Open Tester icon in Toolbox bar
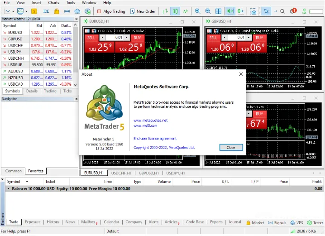 pyautogui.click(x=315, y=223)
